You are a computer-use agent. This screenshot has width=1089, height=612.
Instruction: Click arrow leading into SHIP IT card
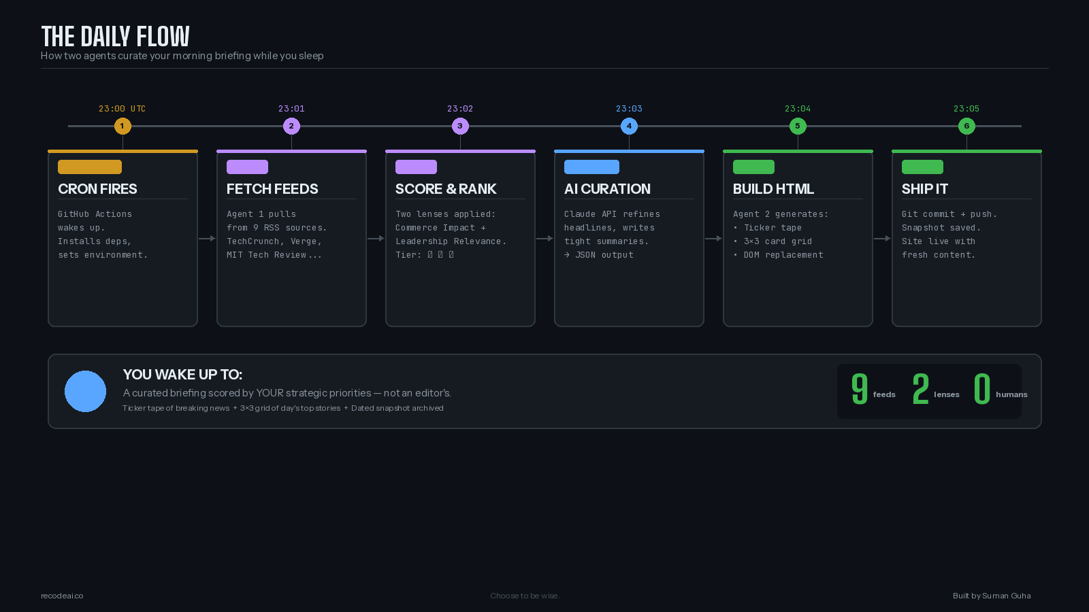coord(882,239)
